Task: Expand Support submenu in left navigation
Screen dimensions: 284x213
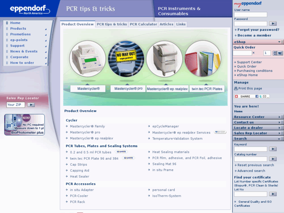Action: pos(46,46)
